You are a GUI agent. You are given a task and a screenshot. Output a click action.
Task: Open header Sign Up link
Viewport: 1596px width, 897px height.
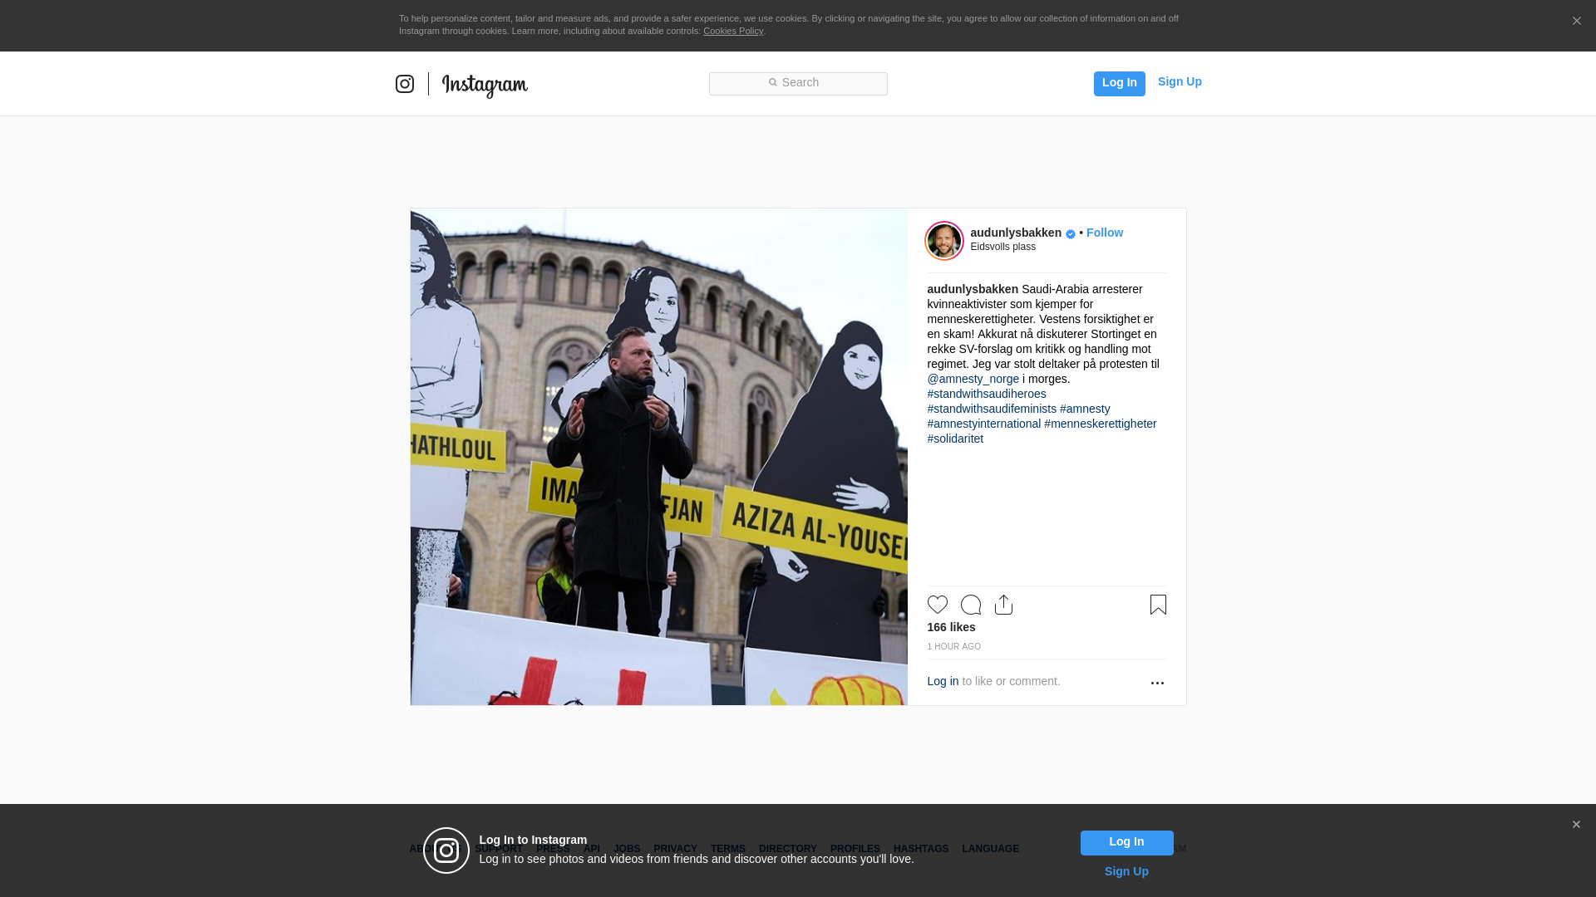pos(1179,81)
